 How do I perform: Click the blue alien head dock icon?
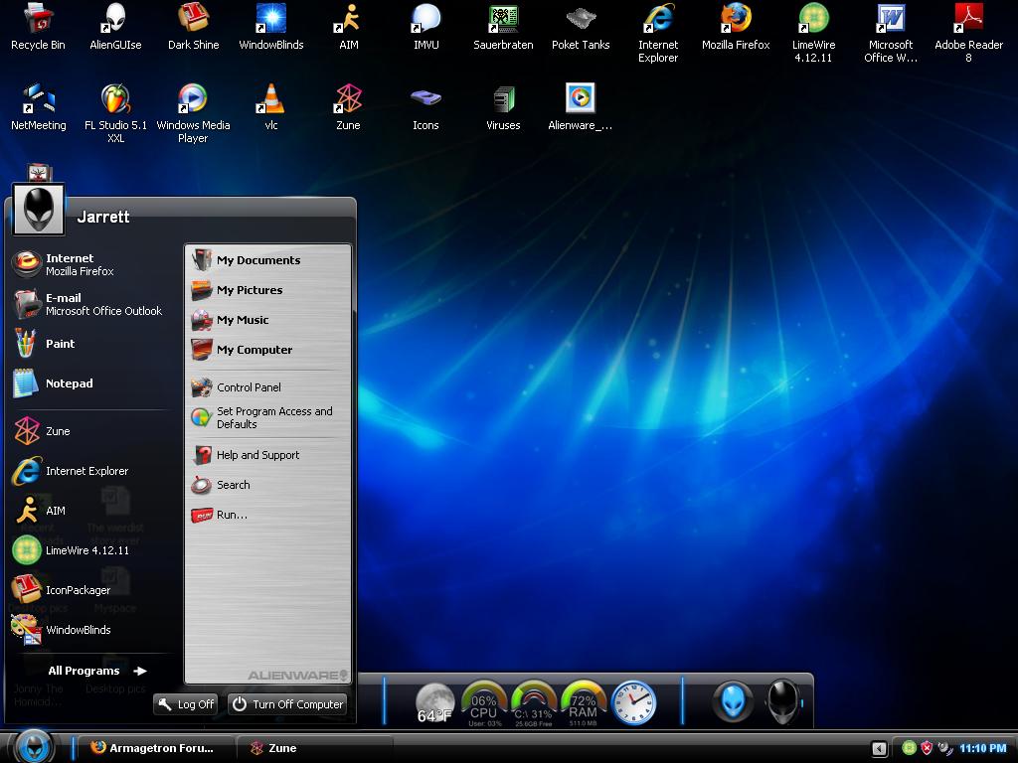point(734,702)
